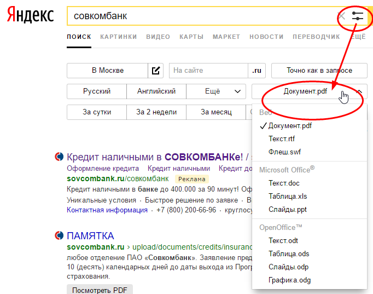Choose Слайды.odp file type
373x294 pixels.
pyautogui.click(x=309, y=267)
